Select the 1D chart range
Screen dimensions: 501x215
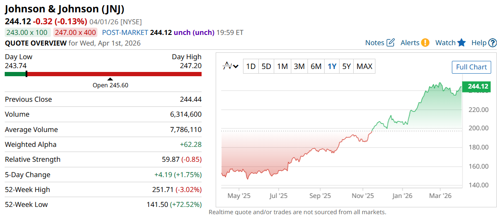[x=251, y=66]
